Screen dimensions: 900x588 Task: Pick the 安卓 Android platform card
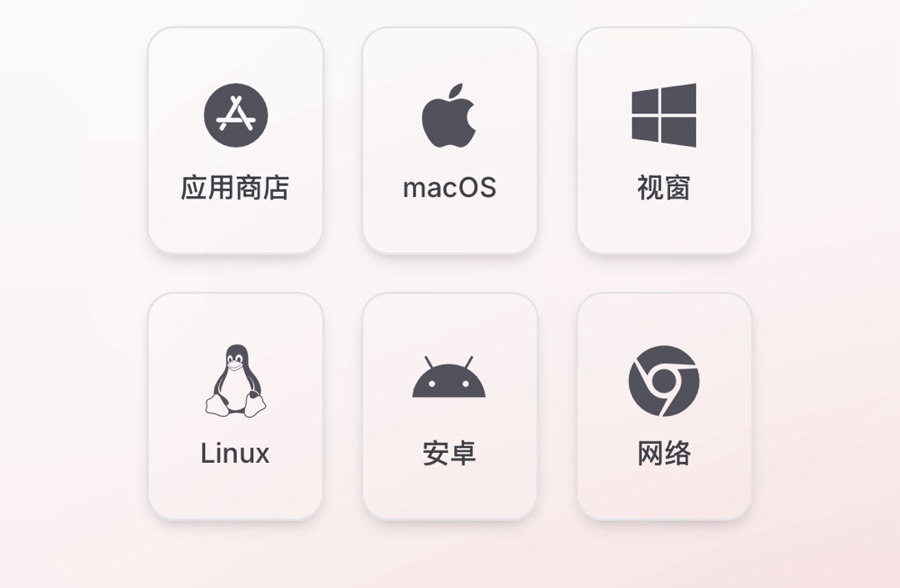(x=449, y=406)
